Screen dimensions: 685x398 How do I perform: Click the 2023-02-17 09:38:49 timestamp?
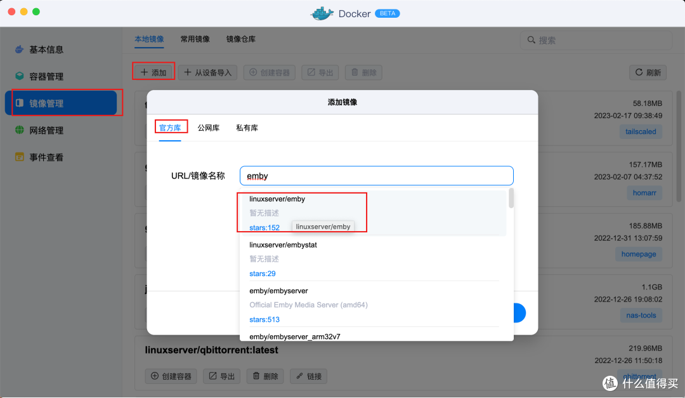[628, 116]
